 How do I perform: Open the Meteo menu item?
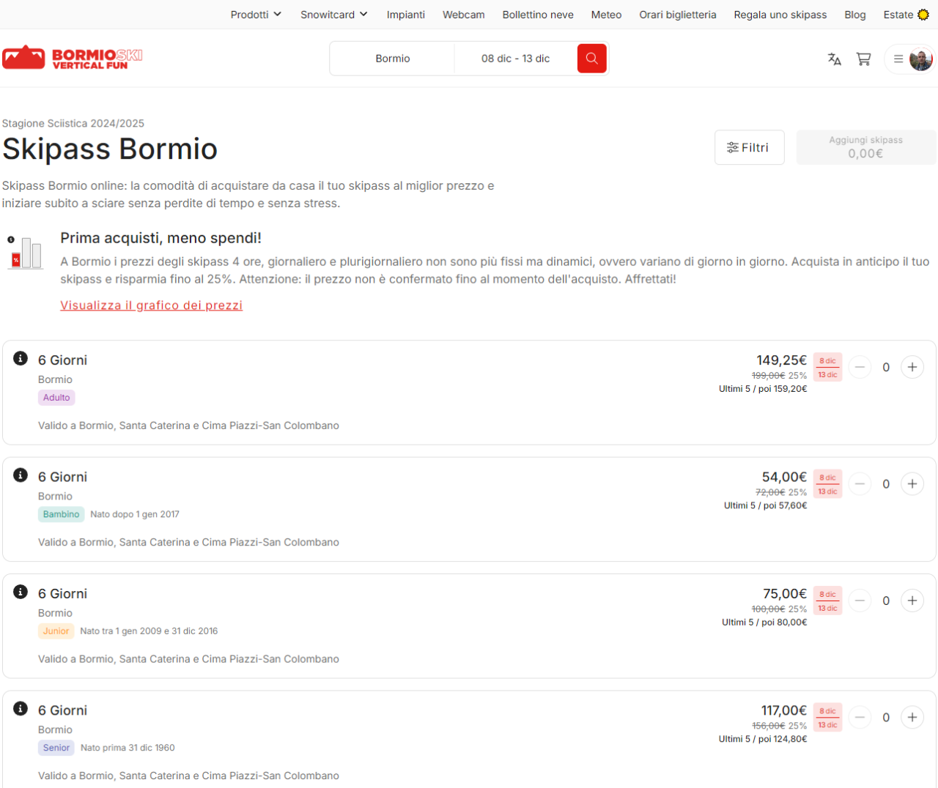(606, 15)
